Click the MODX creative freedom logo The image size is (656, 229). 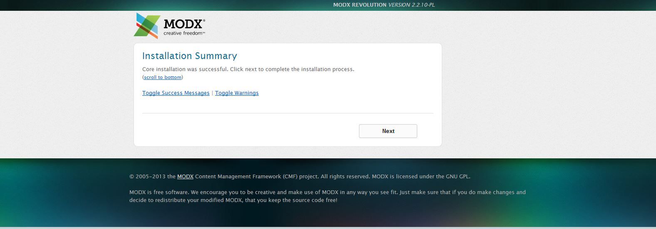coord(169,26)
